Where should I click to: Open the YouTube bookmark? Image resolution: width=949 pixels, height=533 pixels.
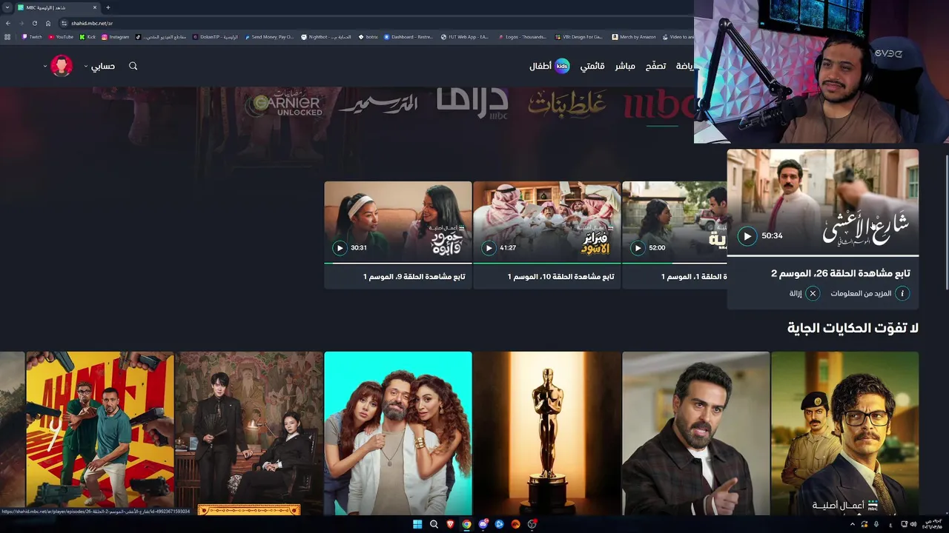click(61, 36)
